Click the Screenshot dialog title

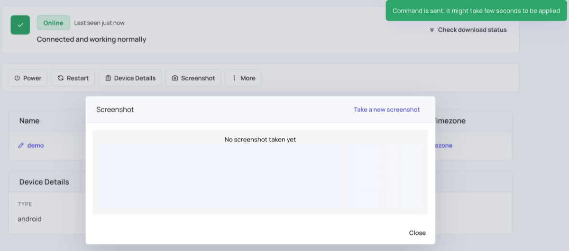[x=115, y=109]
